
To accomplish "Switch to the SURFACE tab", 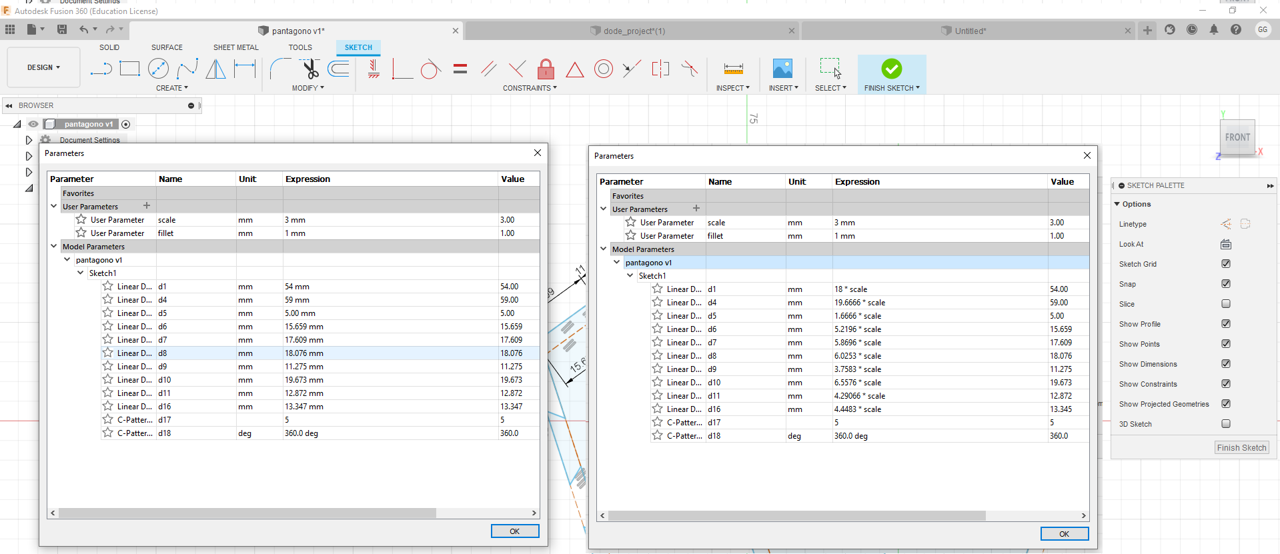I will tap(167, 47).
